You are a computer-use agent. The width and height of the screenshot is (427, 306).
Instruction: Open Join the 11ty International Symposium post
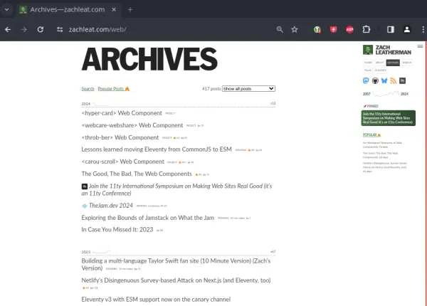pyautogui.click(x=177, y=189)
